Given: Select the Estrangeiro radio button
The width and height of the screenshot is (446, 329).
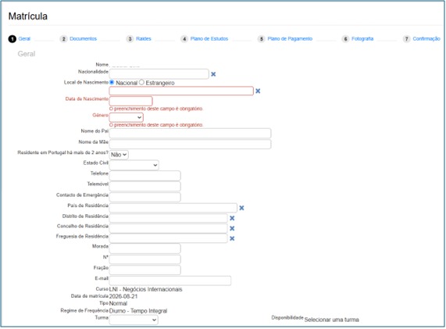Looking at the screenshot, I should pyautogui.click(x=141, y=83).
